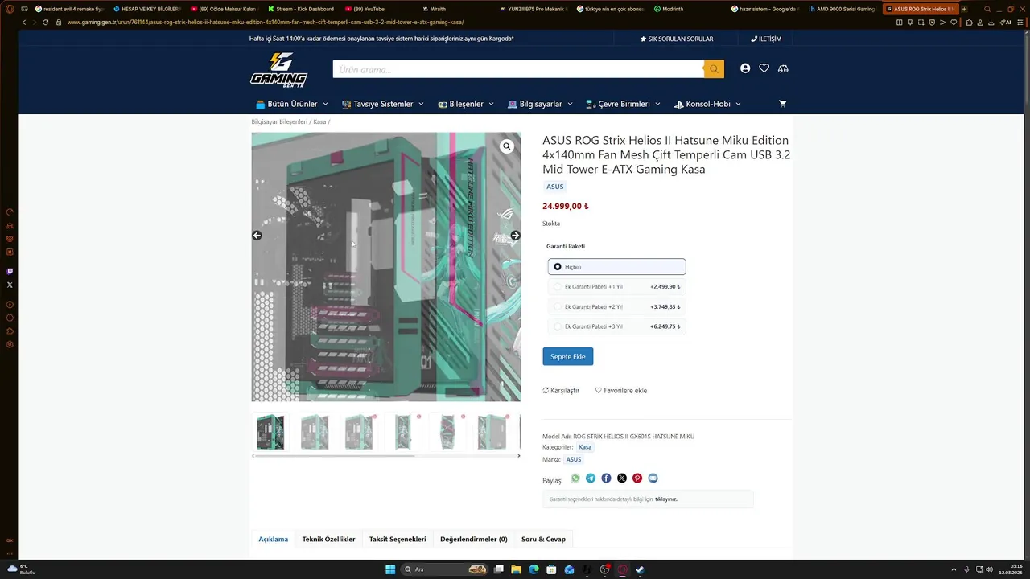Click the Sepete Ekle button

click(x=568, y=356)
